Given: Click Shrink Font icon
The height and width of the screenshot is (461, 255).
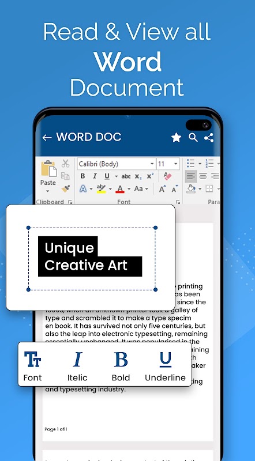Looking at the screenshot, I should point(175,189).
